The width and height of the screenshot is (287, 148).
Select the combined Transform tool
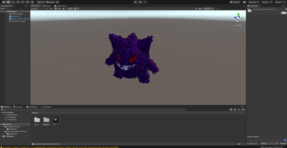click(27, 2)
